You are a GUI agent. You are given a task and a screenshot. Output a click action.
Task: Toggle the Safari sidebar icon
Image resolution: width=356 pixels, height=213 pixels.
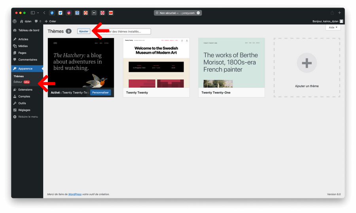coord(33,13)
